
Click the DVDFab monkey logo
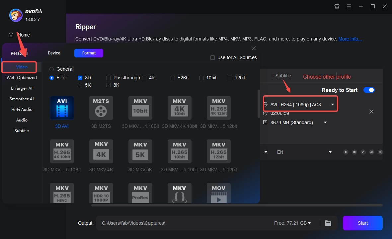click(x=16, y=15)
